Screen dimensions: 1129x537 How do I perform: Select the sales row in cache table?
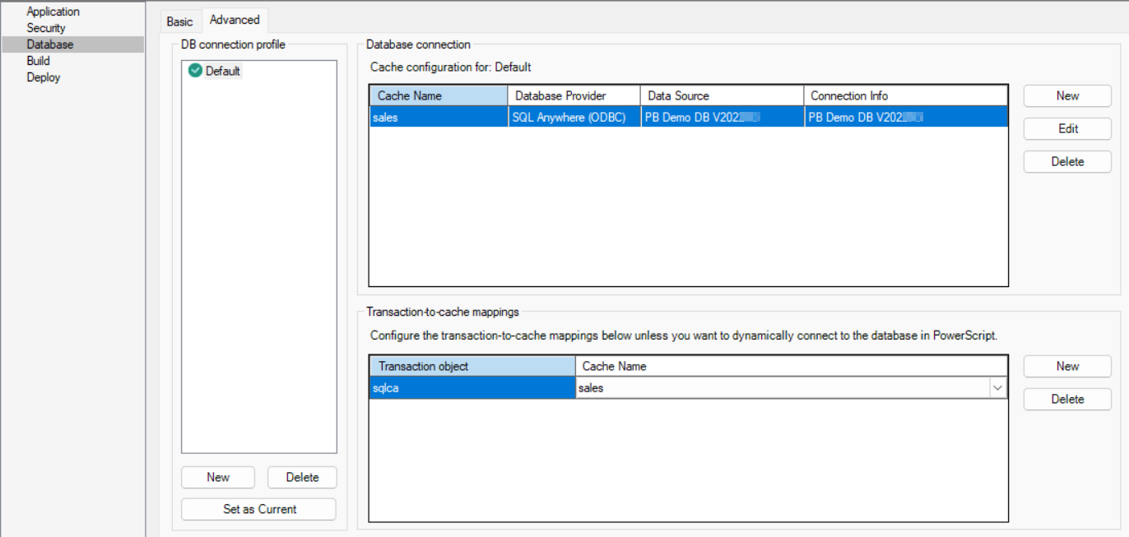pos(438,118)
